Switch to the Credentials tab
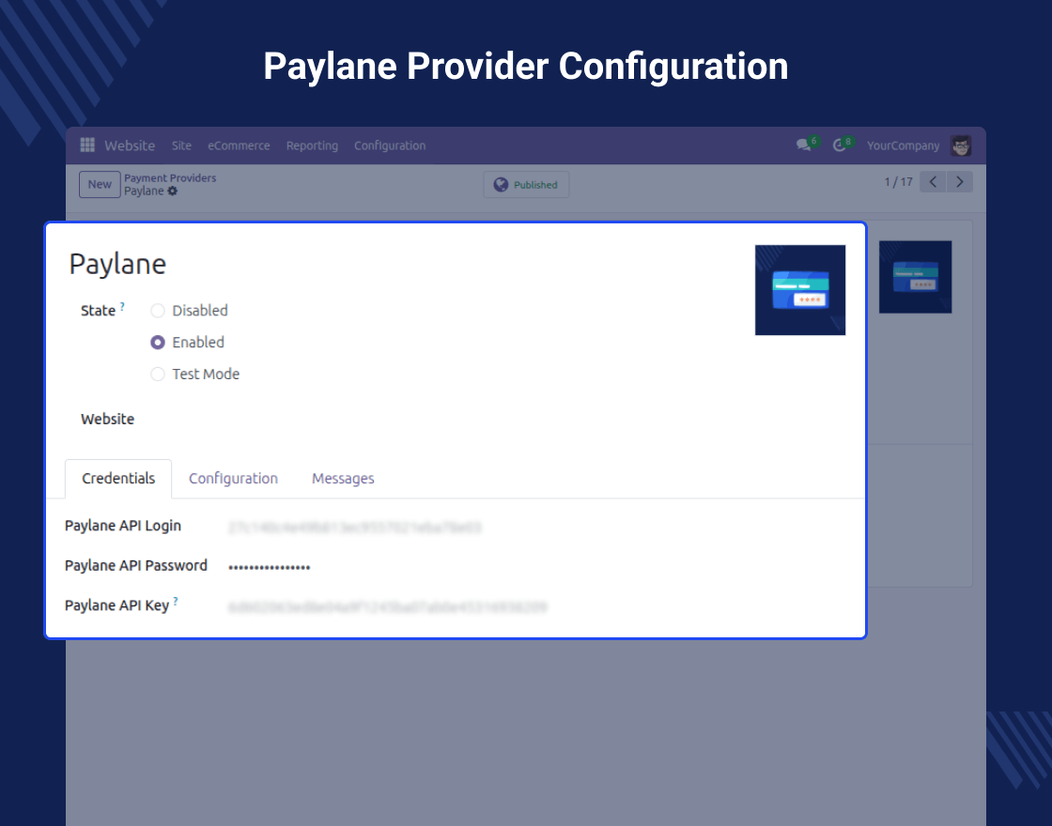This screenshot has height=826, width=1052. [x=118, y=479]
